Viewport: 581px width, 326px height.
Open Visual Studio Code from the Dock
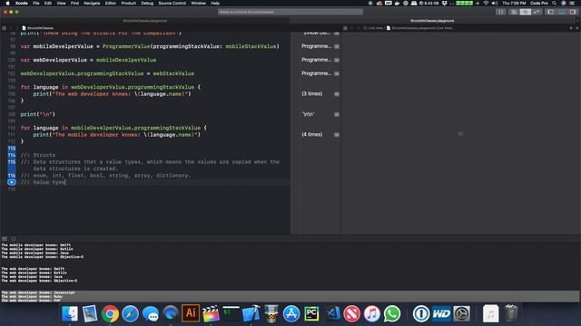[x=333, y=314]
